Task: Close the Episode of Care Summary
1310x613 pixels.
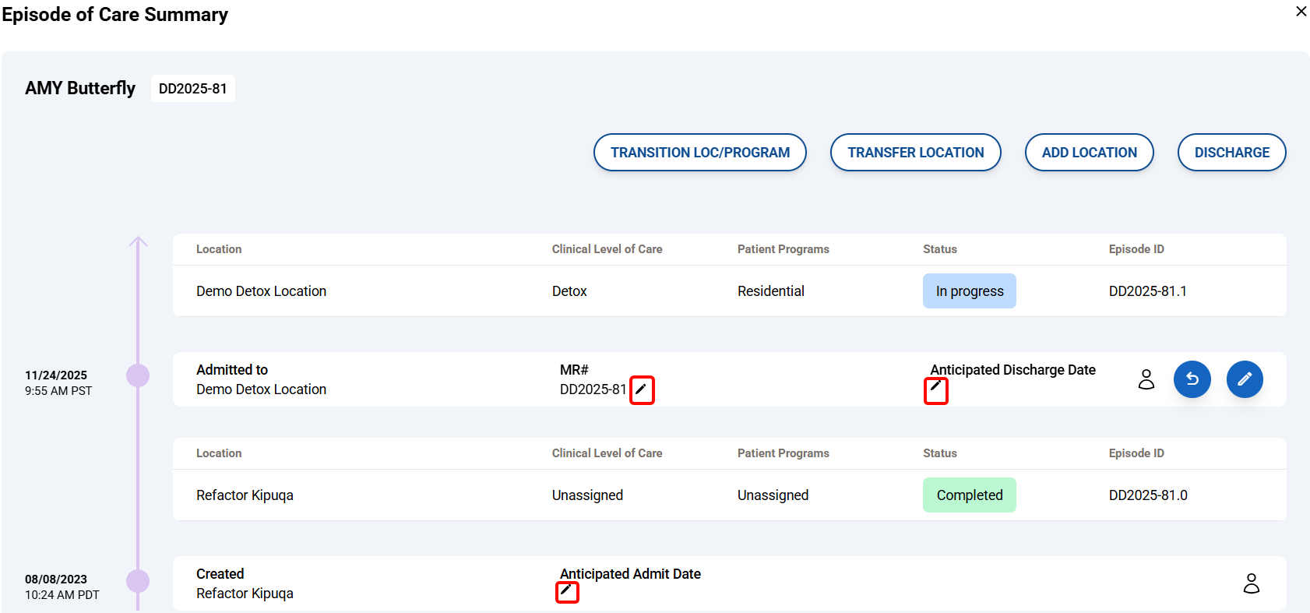Action: pyautogui.click(x=1301, y=12)
